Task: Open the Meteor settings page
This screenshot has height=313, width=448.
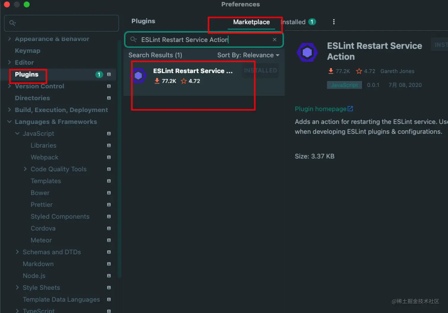Action: (41, 240)
